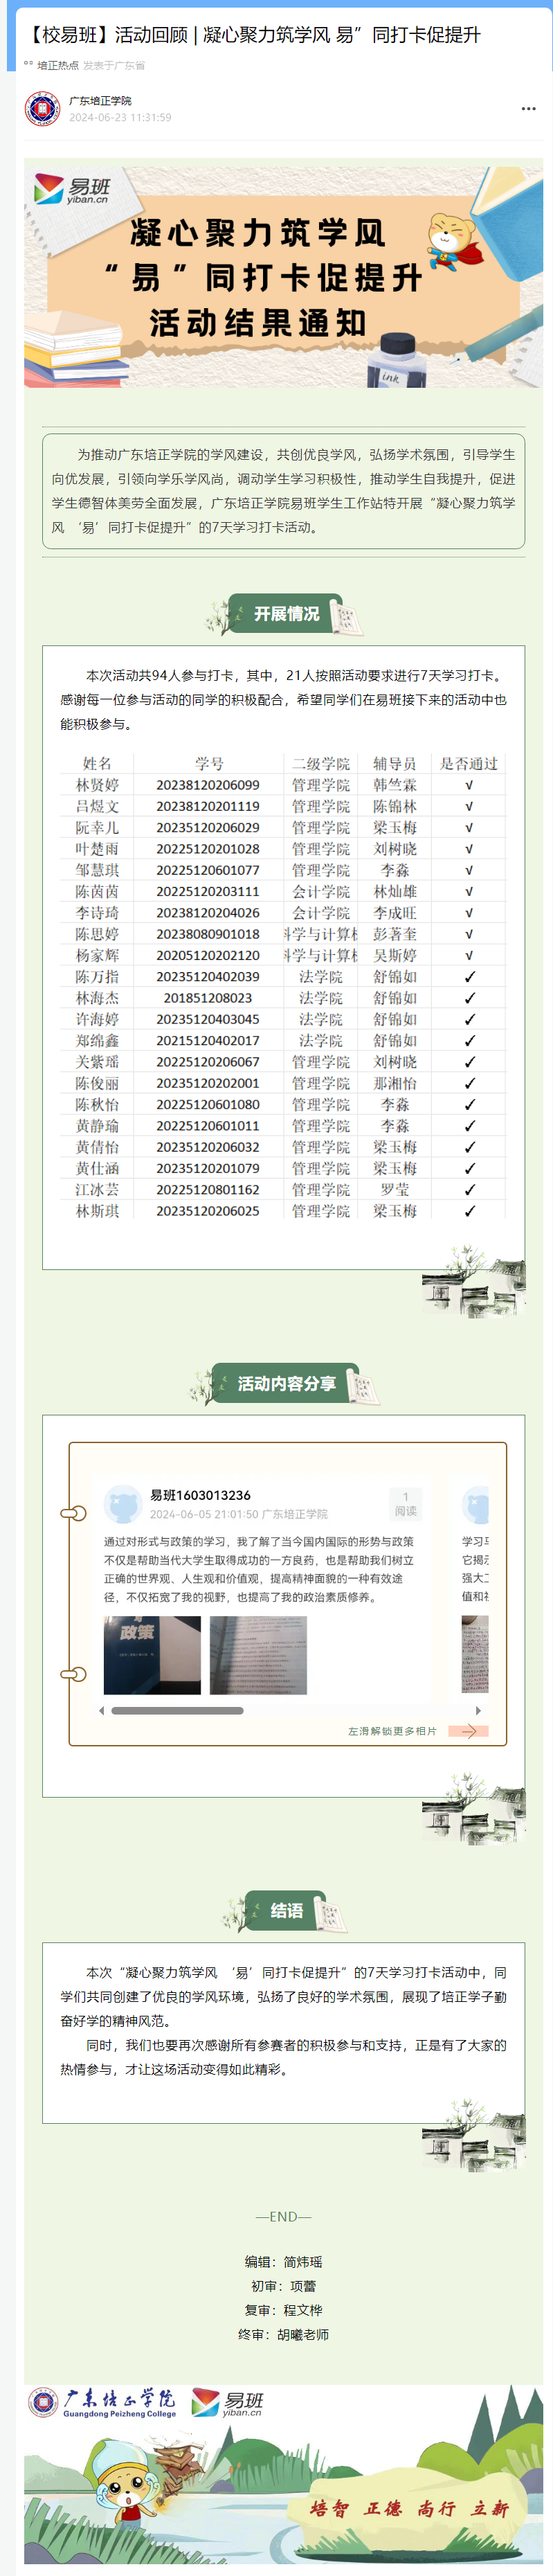Click the scroll-right arrow of the carousel

tap(478, 1710)
